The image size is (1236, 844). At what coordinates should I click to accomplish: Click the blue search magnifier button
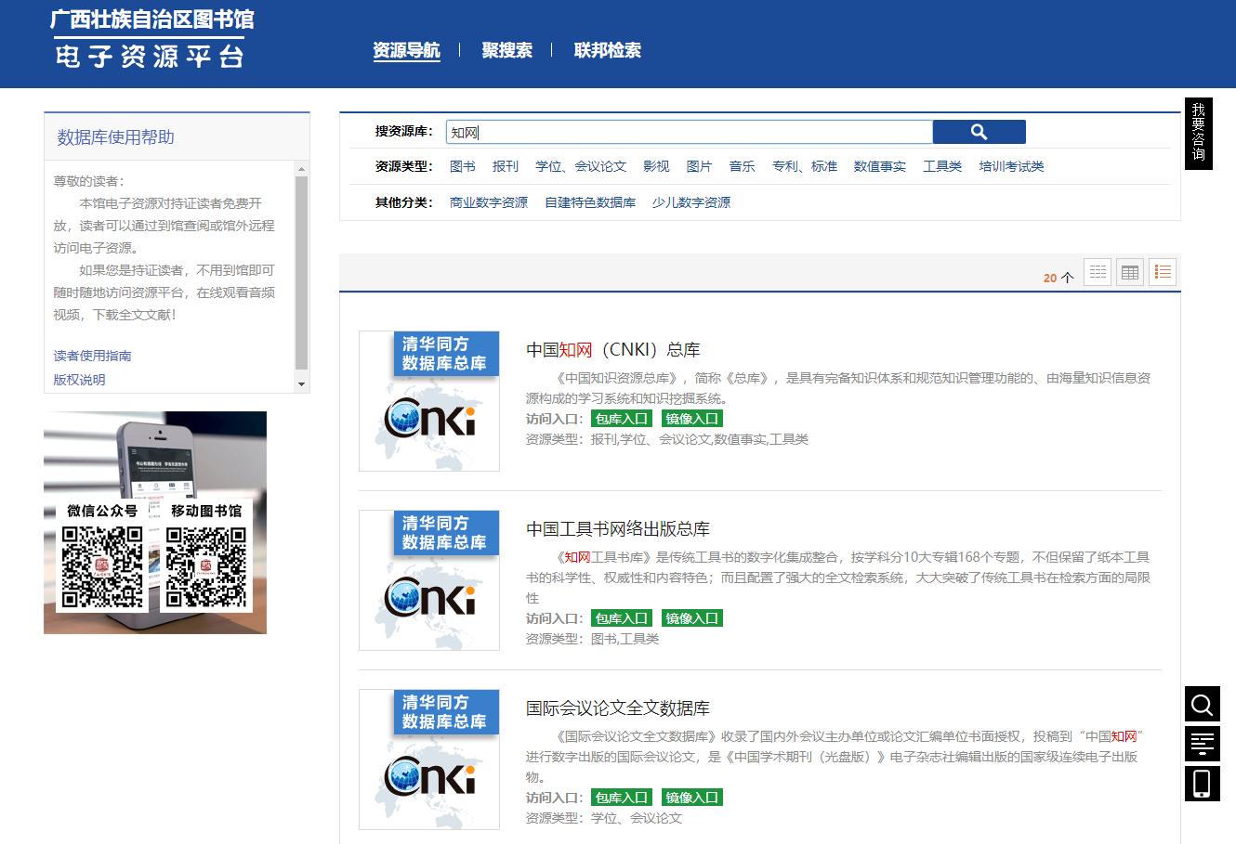pyautogui.click(x=979, y=131)
